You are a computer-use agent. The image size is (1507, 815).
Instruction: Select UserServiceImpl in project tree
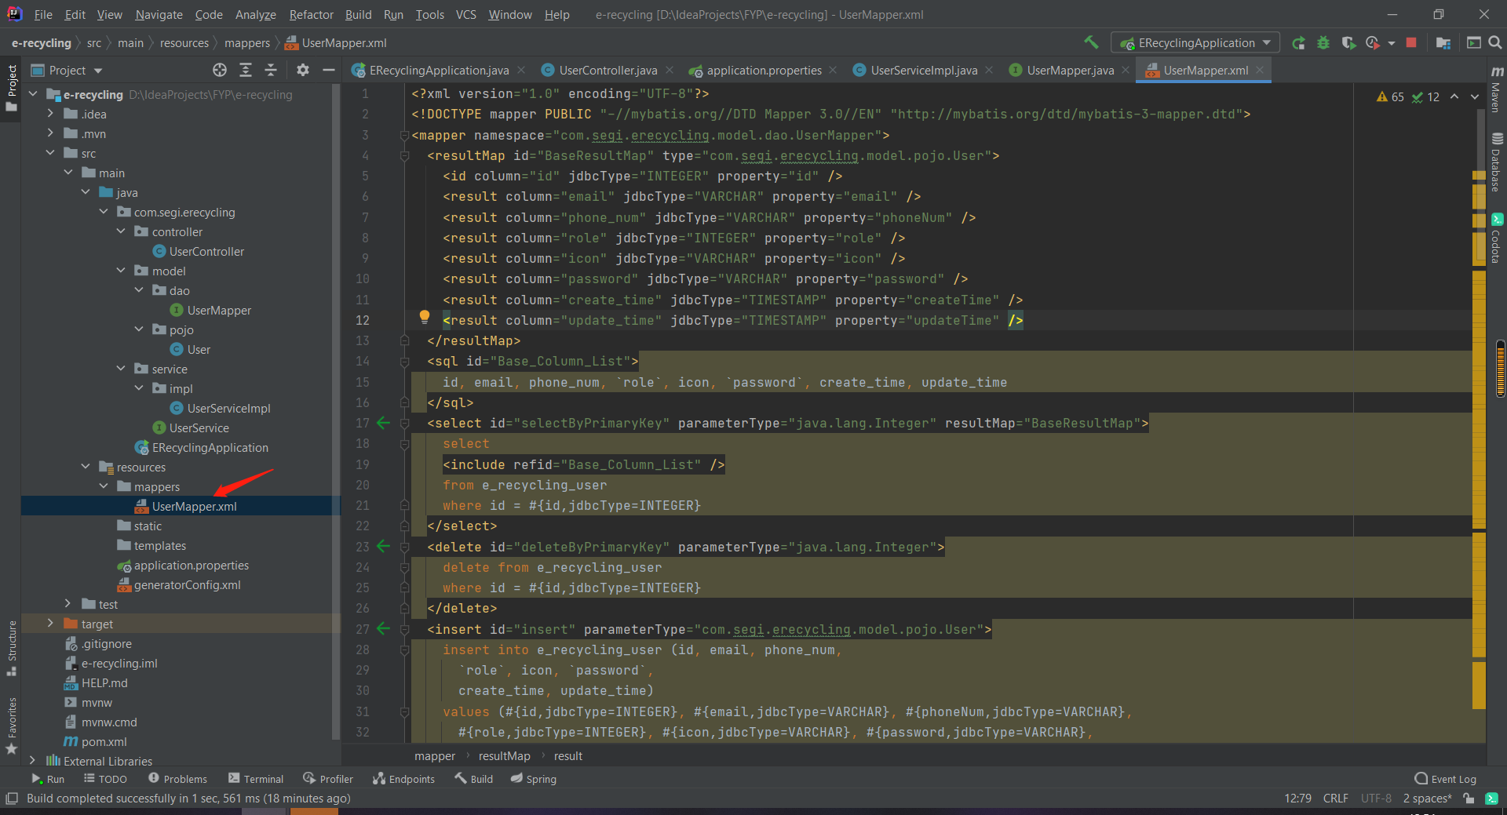[228, 409]
